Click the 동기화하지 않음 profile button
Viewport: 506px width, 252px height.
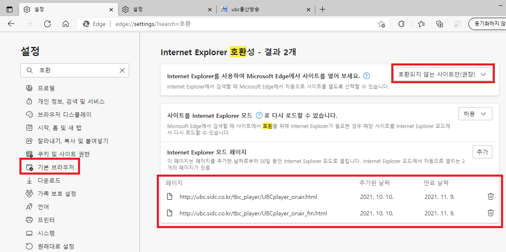(487, 24)
